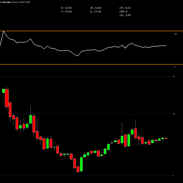The image size is (183, 183).
Task: Click the '7' lower indicator axis label
Action: (175, 67)
